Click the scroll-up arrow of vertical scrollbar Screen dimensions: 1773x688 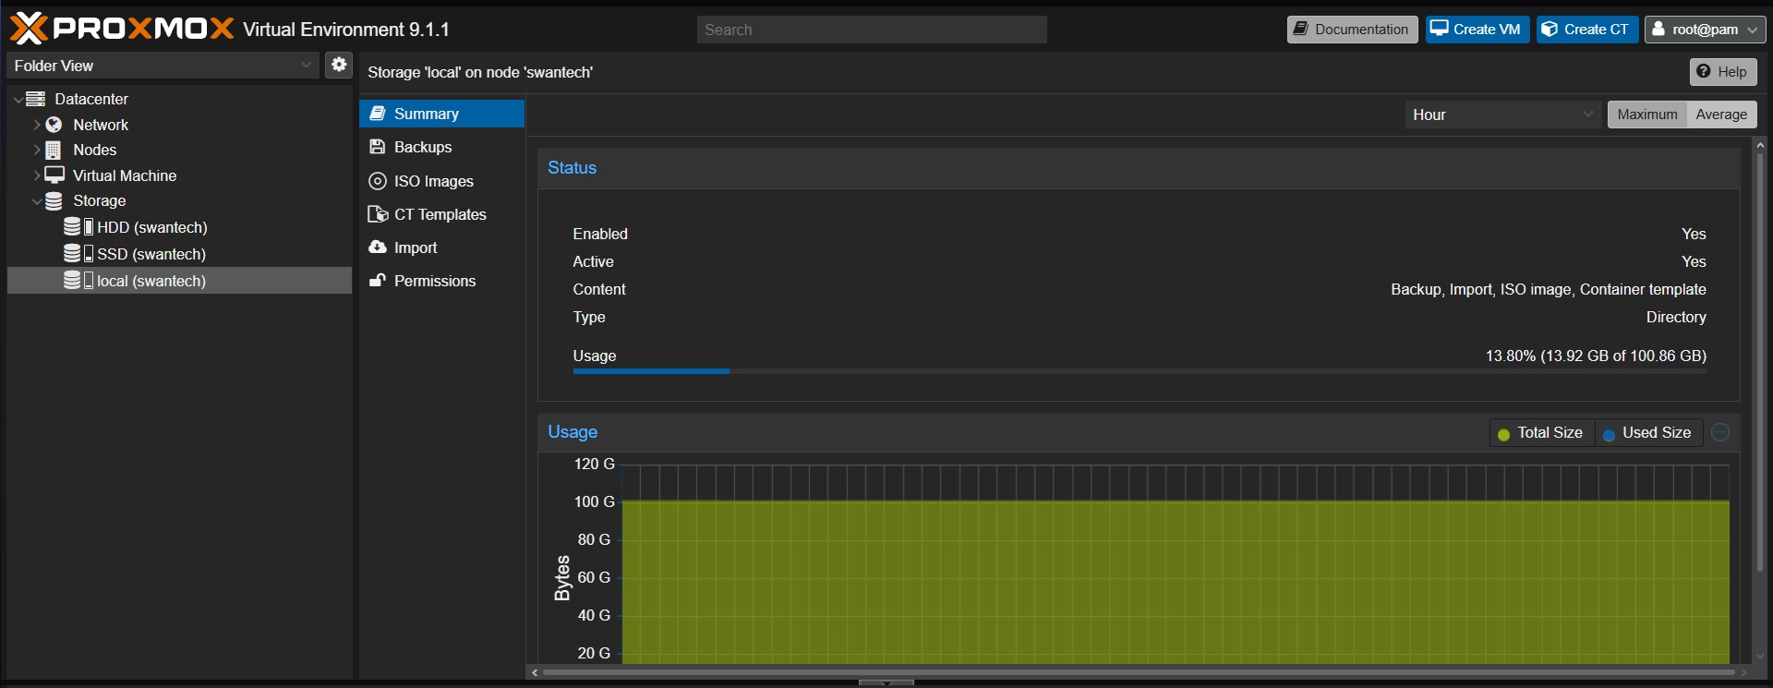(x=1760, y=145)
